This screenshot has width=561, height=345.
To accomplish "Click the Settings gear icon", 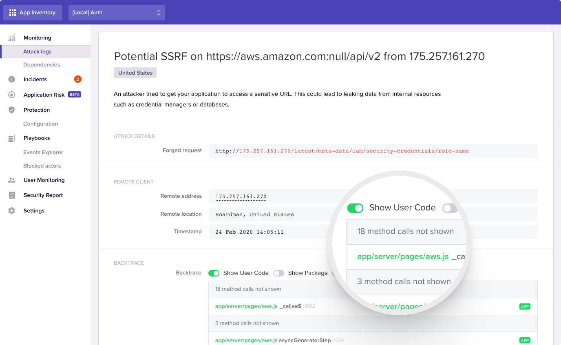I will point(12,211).
